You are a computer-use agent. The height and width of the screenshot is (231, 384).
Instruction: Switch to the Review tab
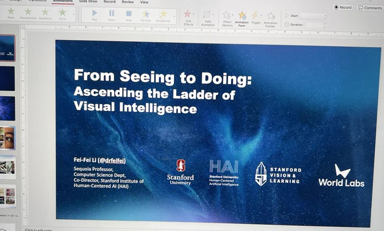(x=128, y=2)
